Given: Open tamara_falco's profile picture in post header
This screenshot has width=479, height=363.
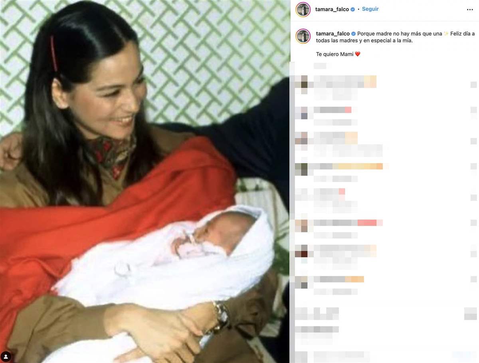Looking at the screenshot, I should click(x=303, y=10).
